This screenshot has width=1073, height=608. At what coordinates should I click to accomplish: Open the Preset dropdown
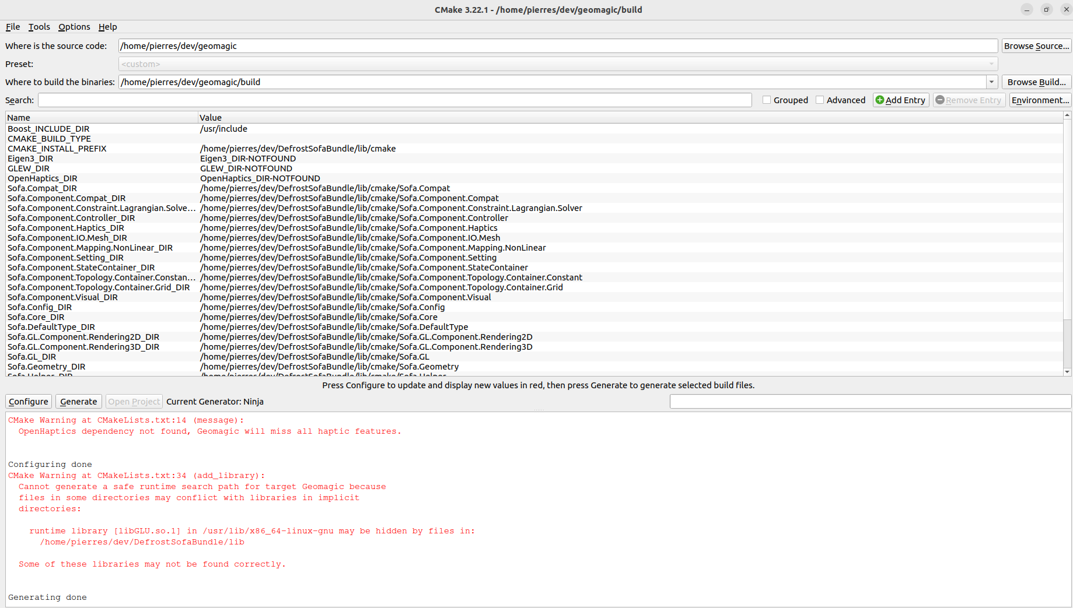click(x=991, y=64)
